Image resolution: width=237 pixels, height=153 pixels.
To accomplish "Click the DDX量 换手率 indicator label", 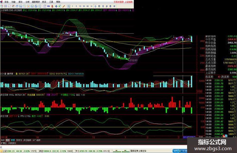I will 7,74.
